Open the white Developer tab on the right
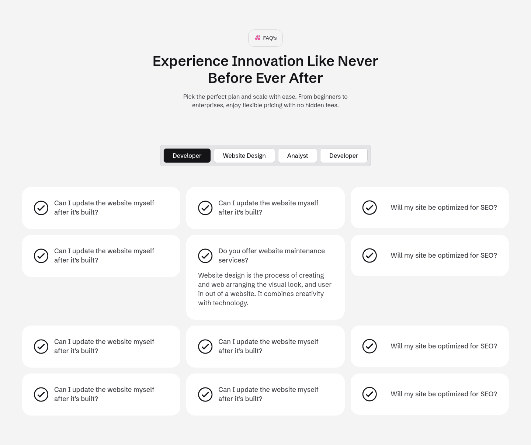The width and height of the screenshot is (531, 445). coord(343,156)
